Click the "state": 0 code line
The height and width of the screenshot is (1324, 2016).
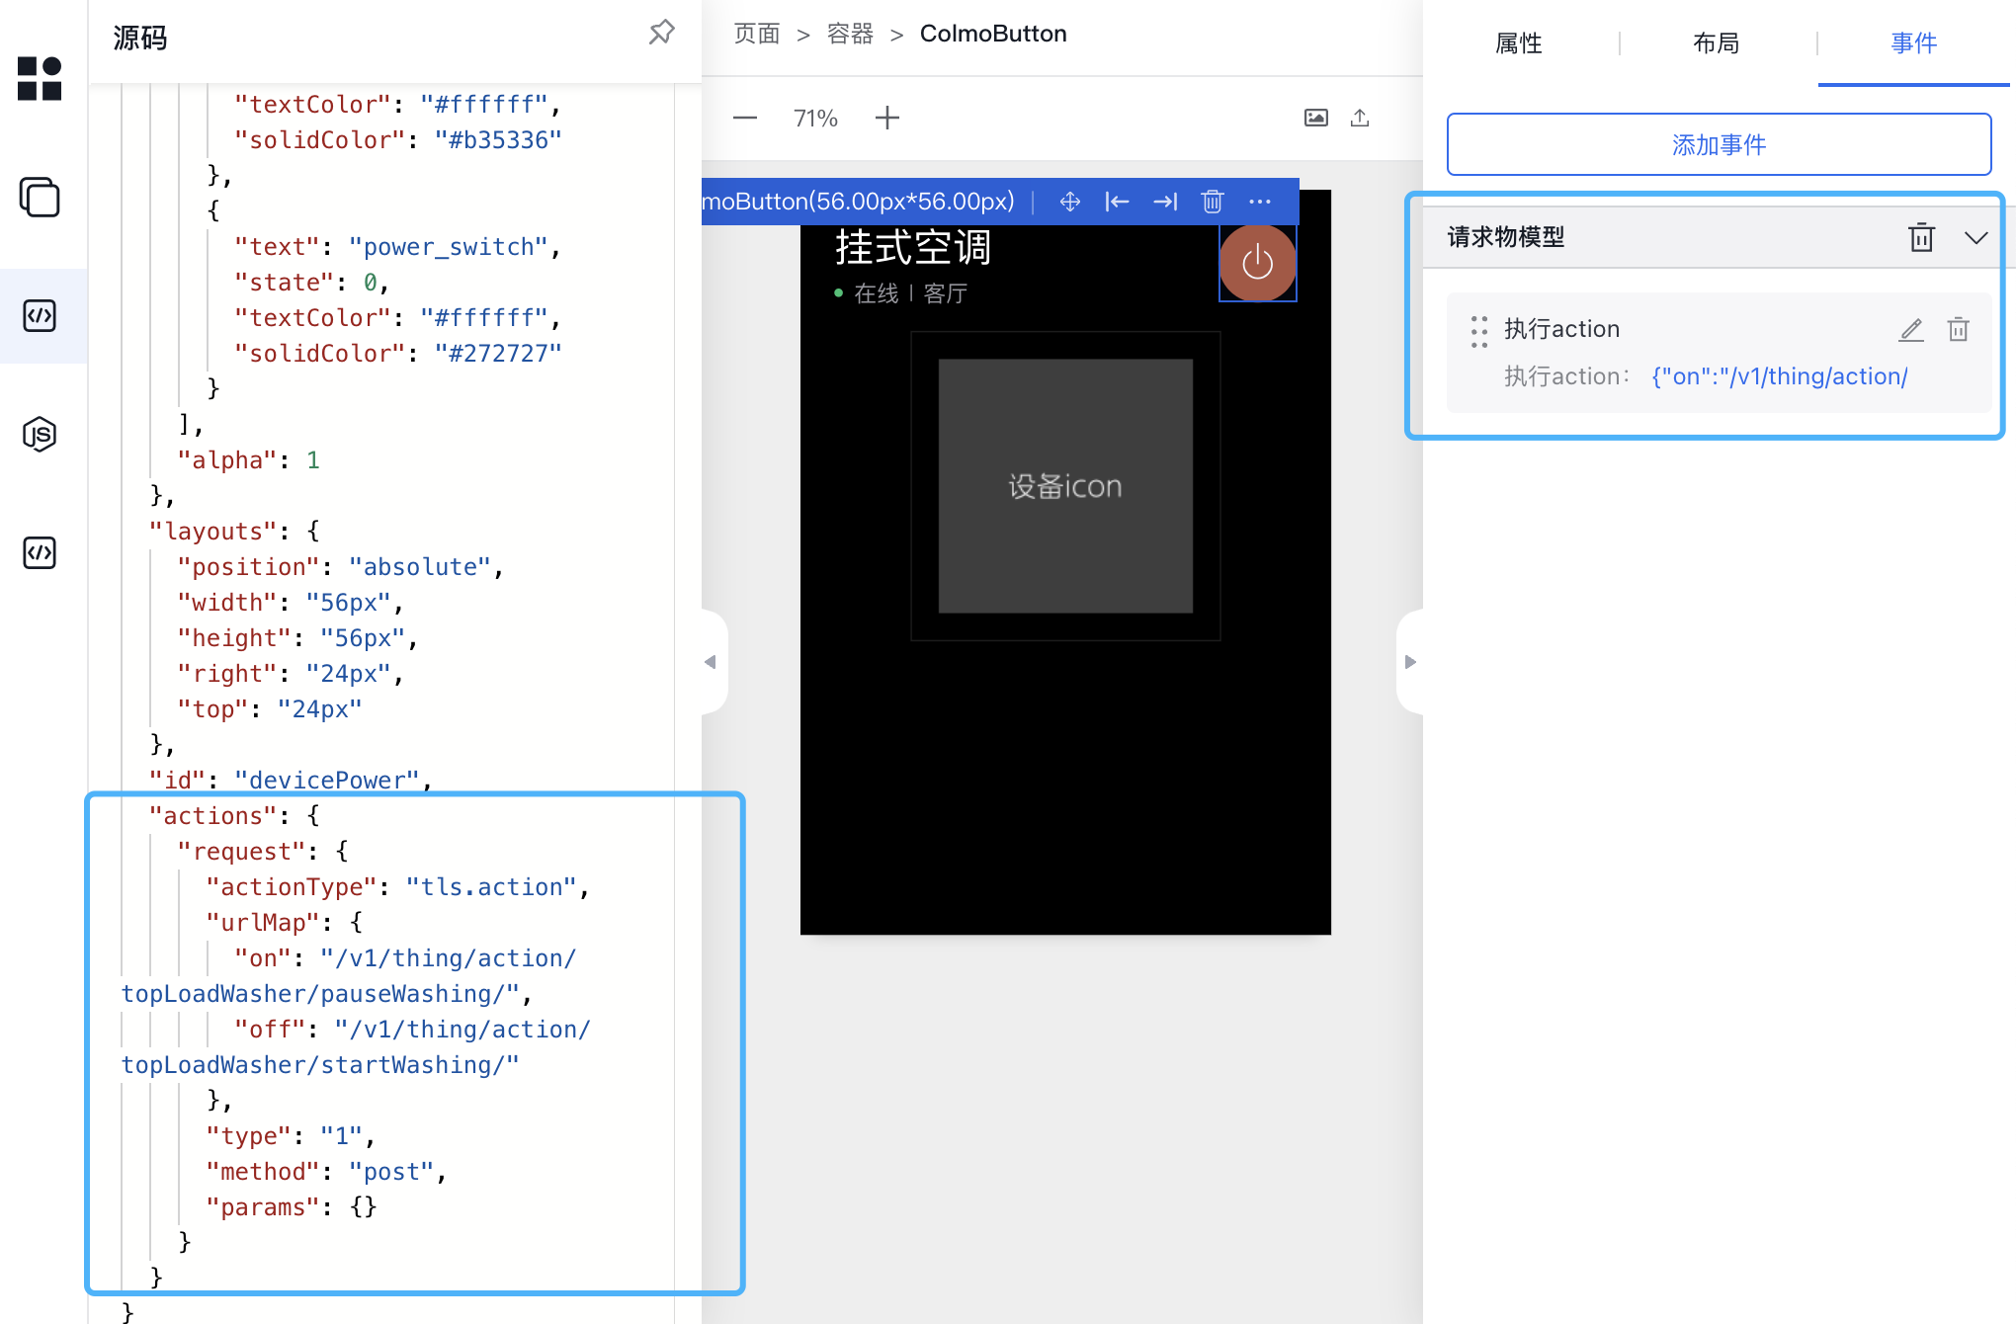[311, 283]
